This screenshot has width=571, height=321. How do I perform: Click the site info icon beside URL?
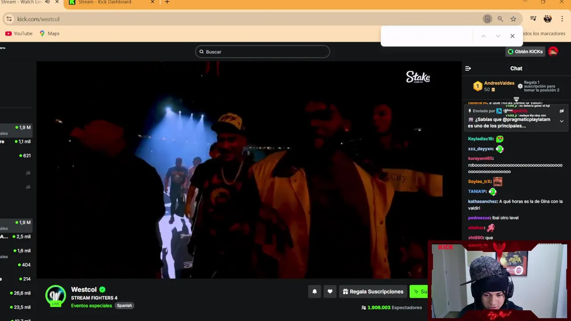[9, 19]
